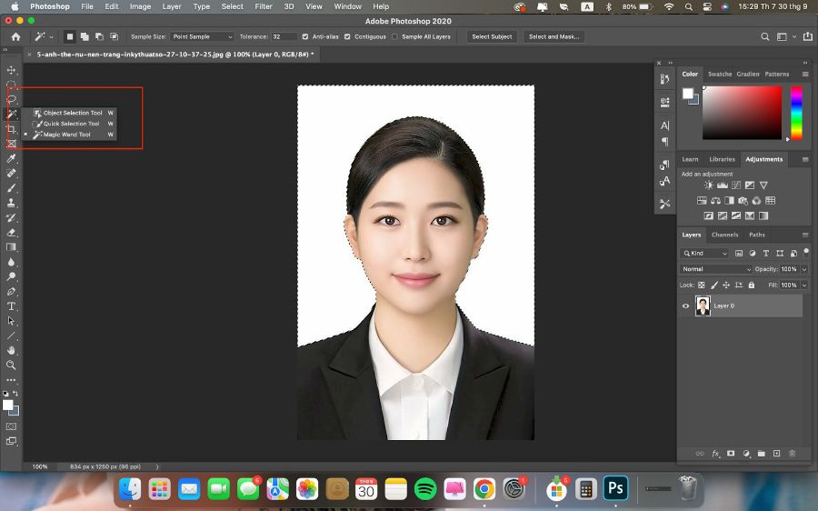Select the Eyedropper tool

[11, 158]
